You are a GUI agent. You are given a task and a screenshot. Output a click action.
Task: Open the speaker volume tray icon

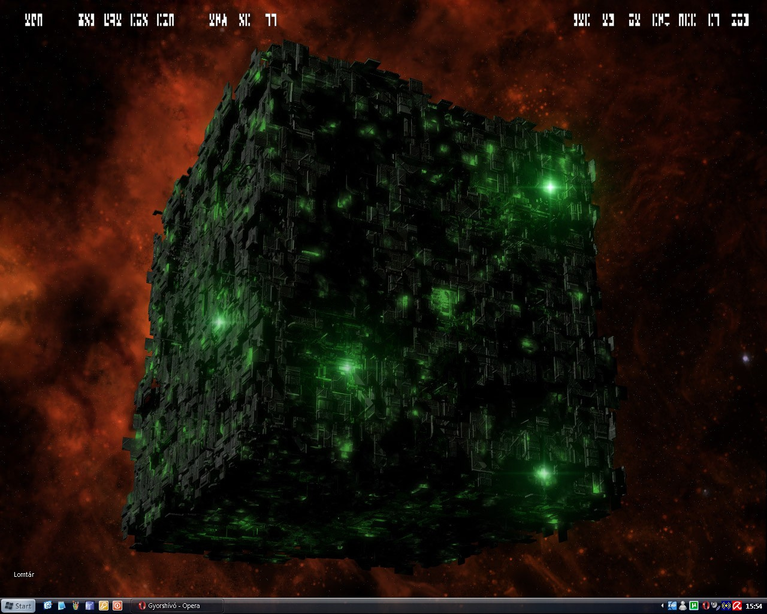tap(715, 606)
